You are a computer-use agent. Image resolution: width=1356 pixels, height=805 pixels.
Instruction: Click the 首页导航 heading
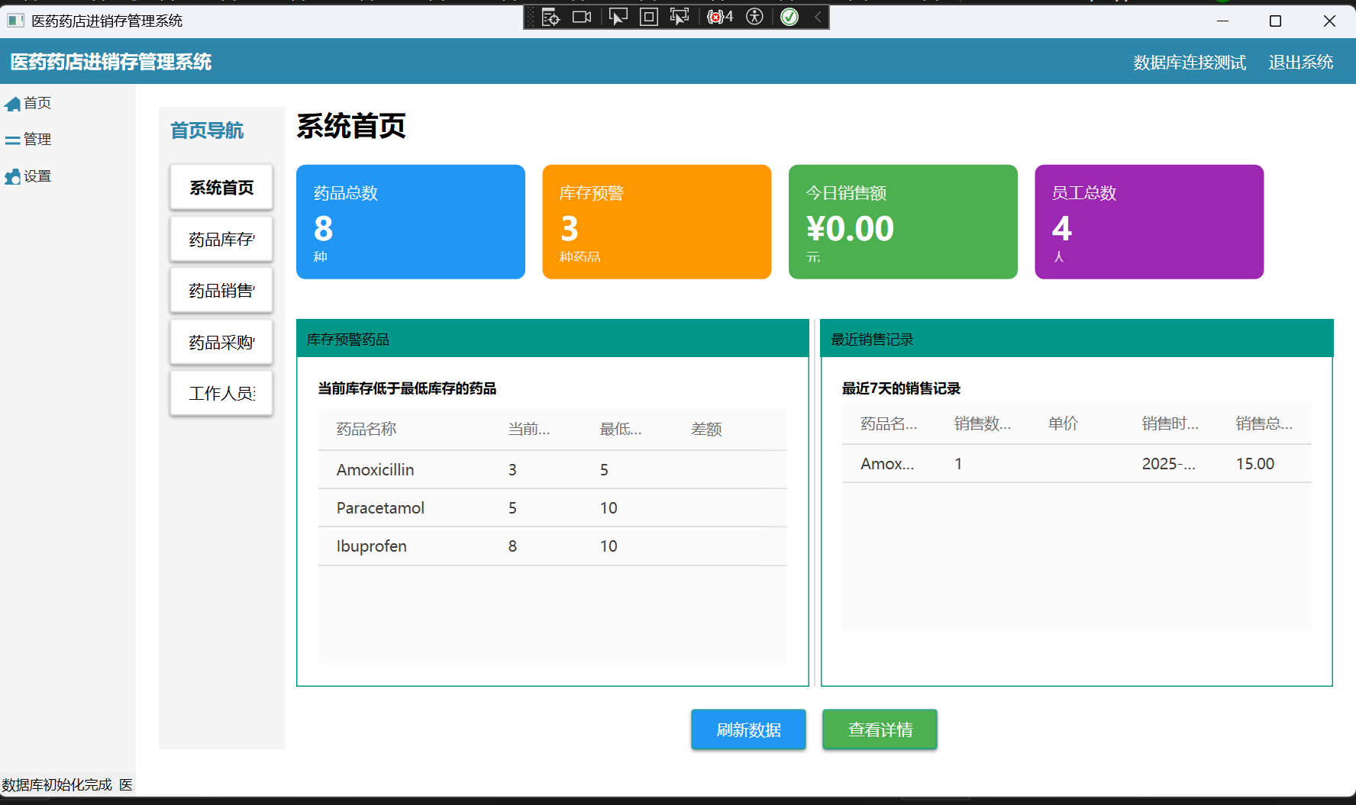pyautogui.click(x=207, y=130)
